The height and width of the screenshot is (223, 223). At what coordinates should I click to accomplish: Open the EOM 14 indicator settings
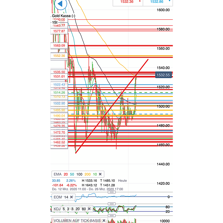61,197
